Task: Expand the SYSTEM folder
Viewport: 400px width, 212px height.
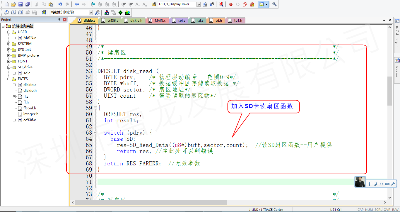Action: [9, 44]
